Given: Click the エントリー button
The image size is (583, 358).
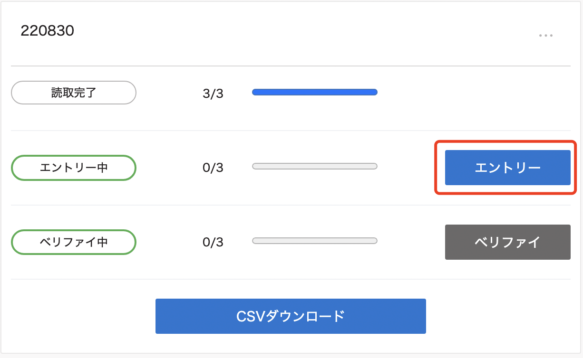Looking at the screenshot, I should point(507,168).
